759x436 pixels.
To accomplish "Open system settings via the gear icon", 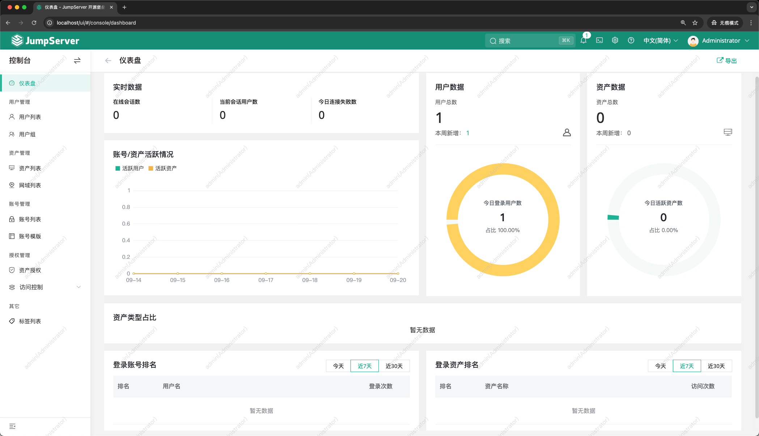I will pyautogui.click(x=615, y=40).
